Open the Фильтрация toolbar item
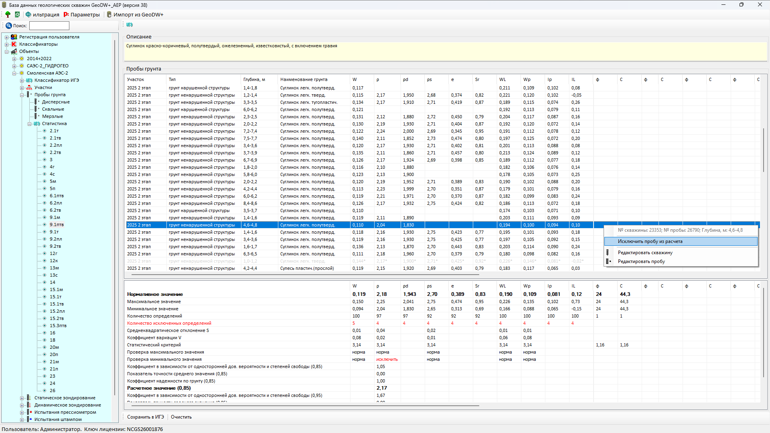This screenshot has width=770, height=433. pyautogui.click(x=42, y=14)
